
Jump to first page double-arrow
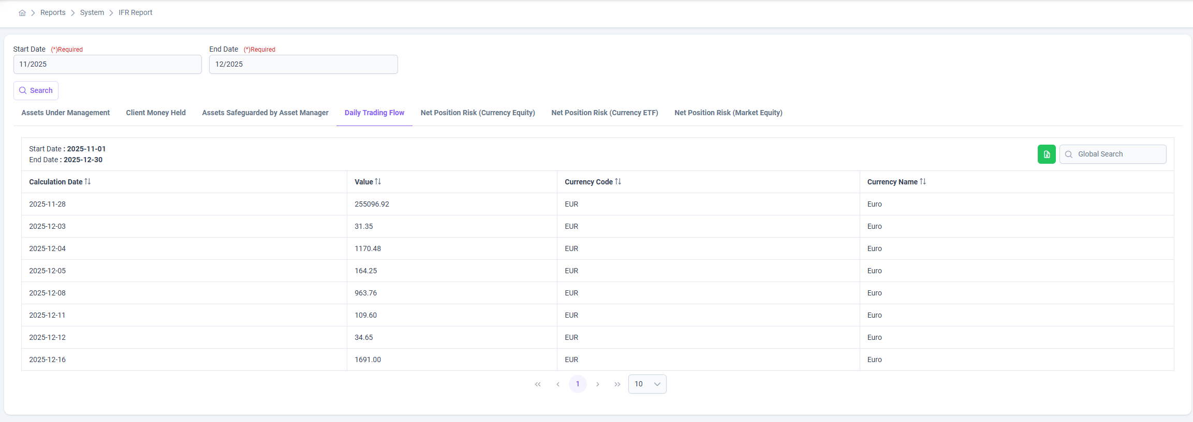[538, 384]
